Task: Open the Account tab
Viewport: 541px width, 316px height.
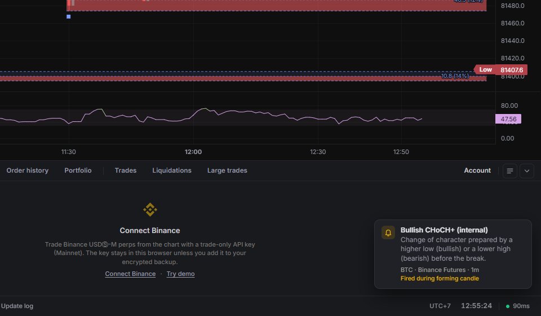Action: (477, 170)
